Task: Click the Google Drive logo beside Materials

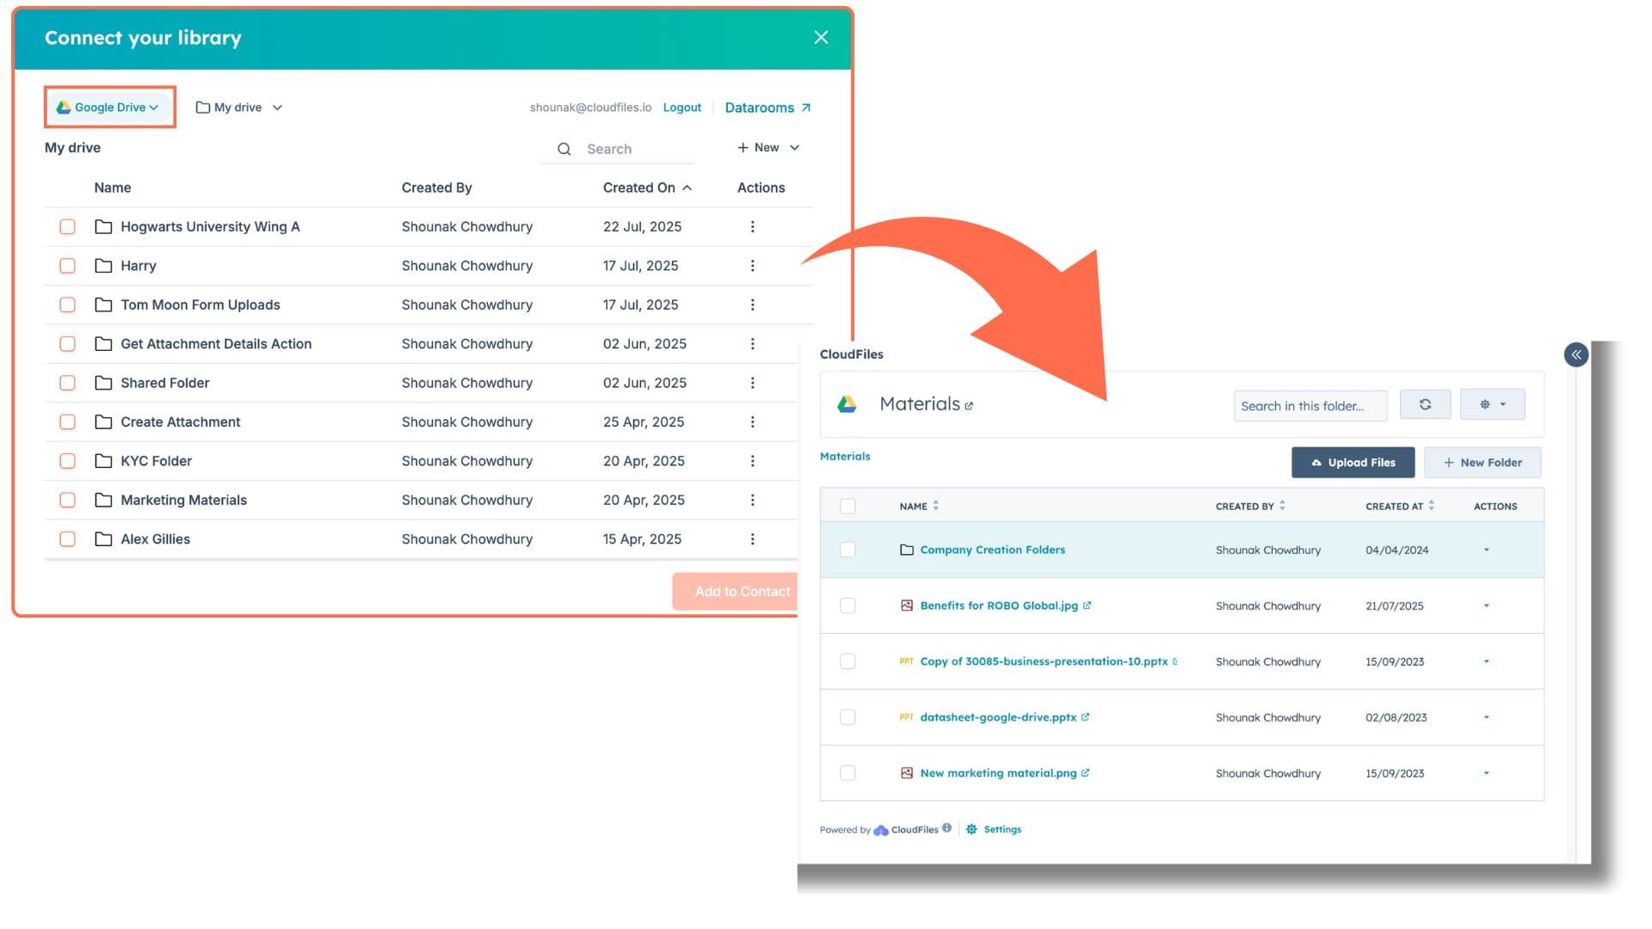Action: click(848, 404)
